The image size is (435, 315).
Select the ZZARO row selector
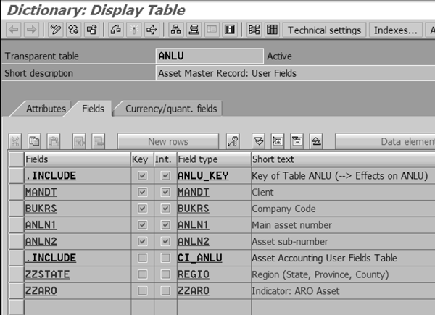15,291
